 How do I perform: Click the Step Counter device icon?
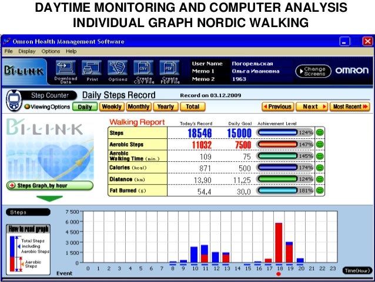click(14, 101)
